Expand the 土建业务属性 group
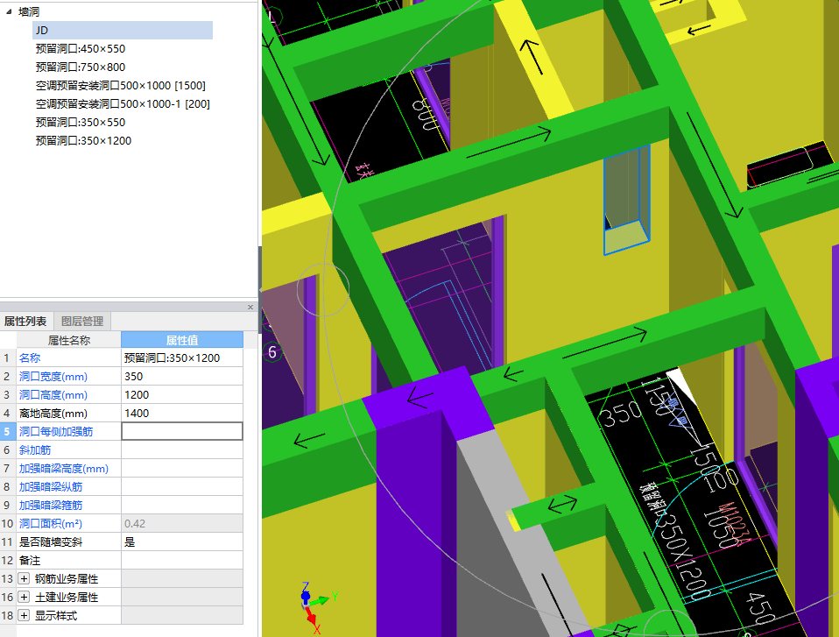The width and height of the screenshot is (839, 637). tap(24, 597)
